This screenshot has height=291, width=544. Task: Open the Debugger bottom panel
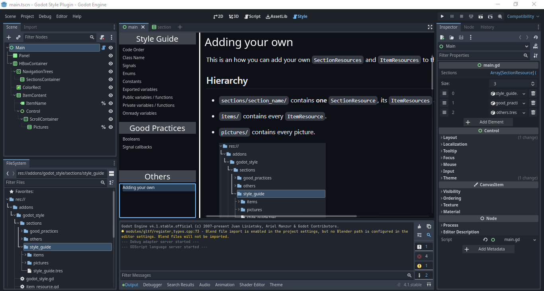pyautogui.click(x=153, y=285)
